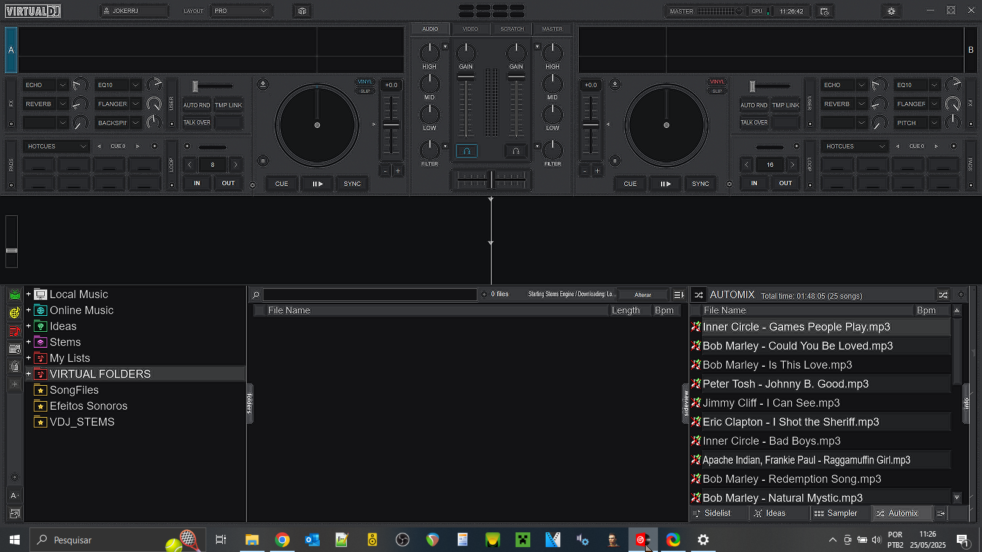982x552 pixels.
Task: Click the search magnifier icon in browser
Action: 256,295
